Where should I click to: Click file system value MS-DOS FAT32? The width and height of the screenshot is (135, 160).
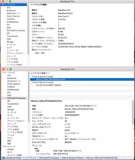60,154
